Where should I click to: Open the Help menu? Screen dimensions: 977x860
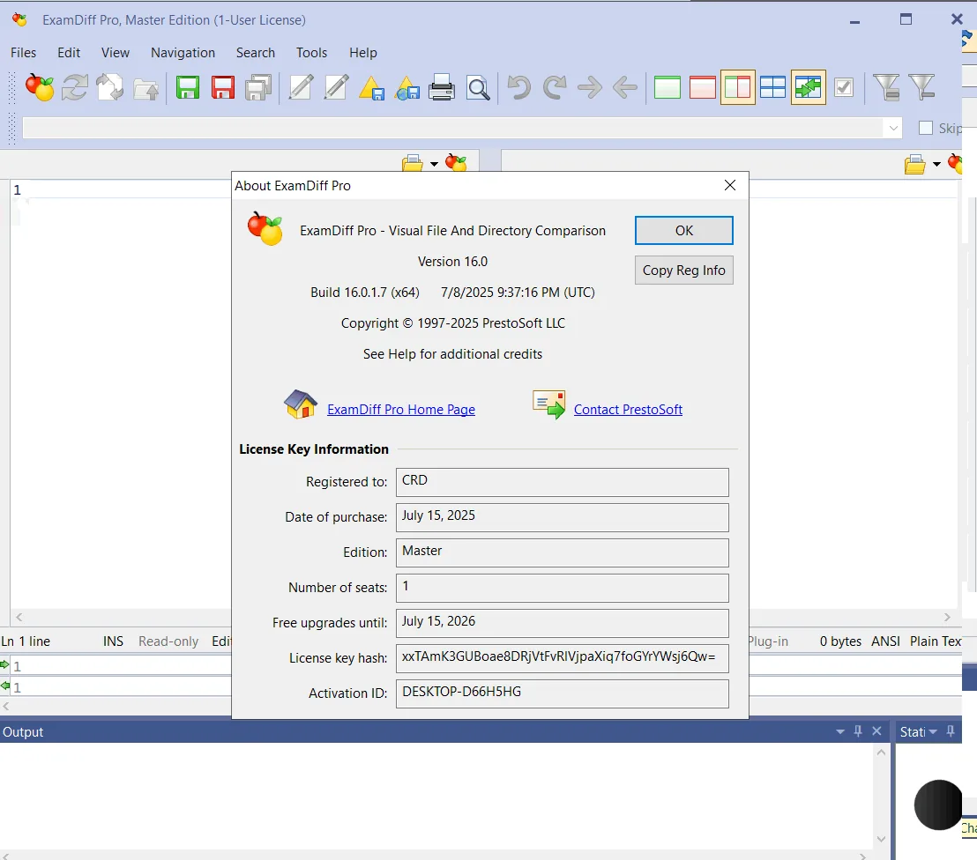tap(362, 53)
